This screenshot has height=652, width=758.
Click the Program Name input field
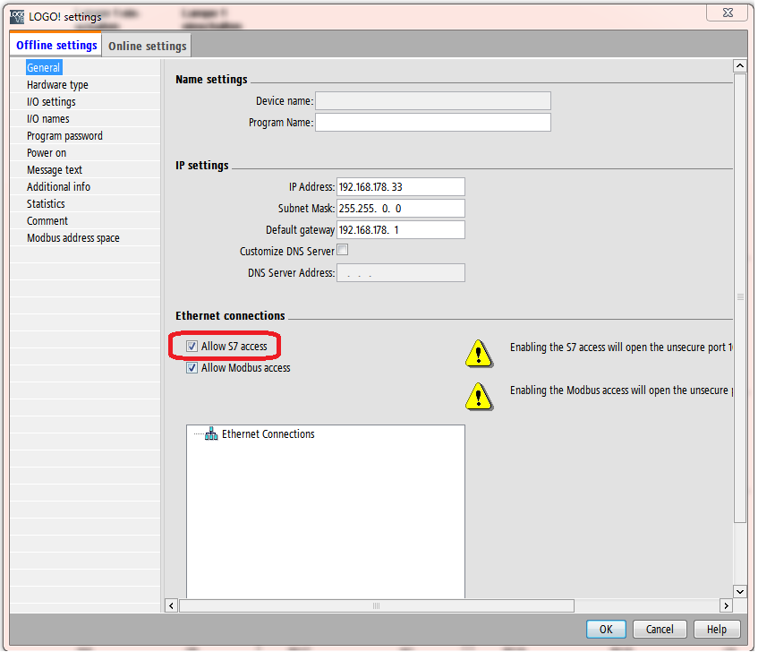[433, 123]
